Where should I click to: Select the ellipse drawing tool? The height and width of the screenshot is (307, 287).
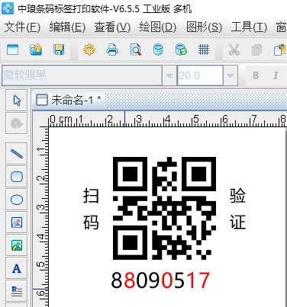(17, 200)
